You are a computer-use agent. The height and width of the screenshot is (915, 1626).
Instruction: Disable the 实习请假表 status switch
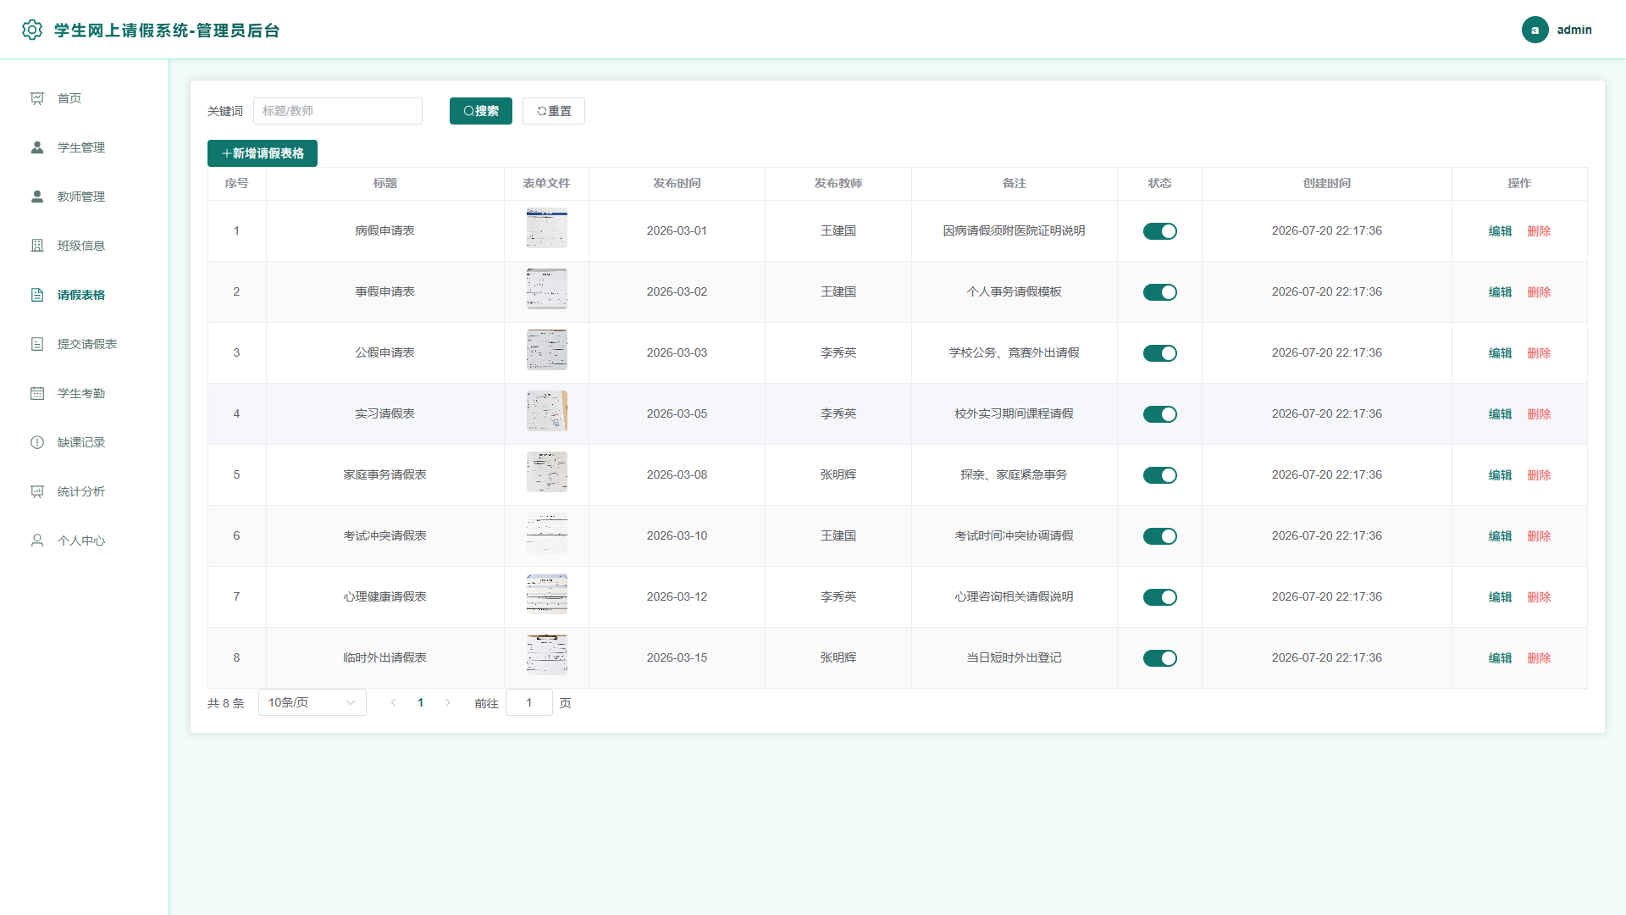(x=1159, y=414)
